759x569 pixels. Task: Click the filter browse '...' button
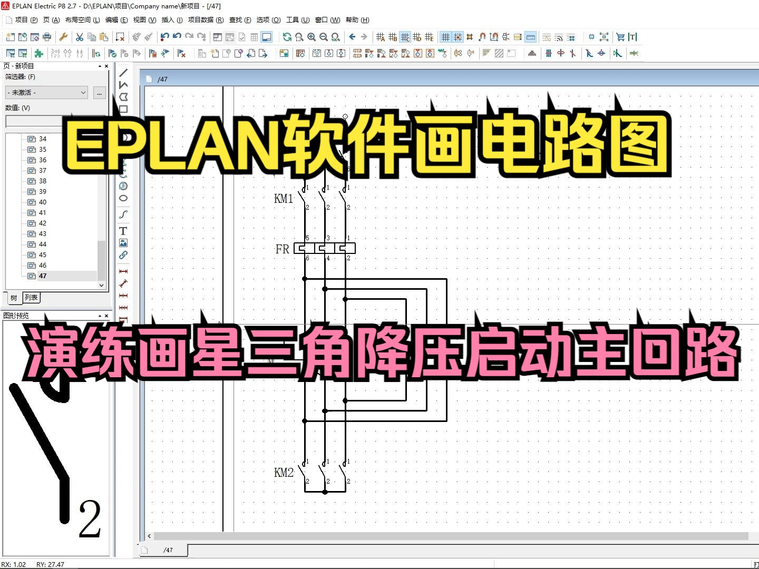click(99, 93)
